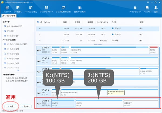
Task: Select the 未割り当て 147.1 GB block on ディスク 5
Action: pyautogui.click(x=141, y=103)
